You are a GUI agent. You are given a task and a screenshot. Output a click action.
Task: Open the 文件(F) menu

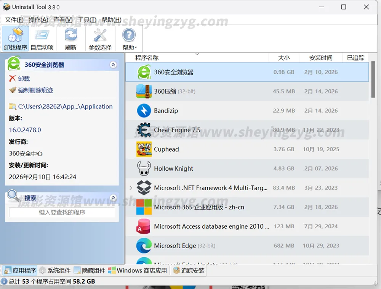[x=14, y=20]
